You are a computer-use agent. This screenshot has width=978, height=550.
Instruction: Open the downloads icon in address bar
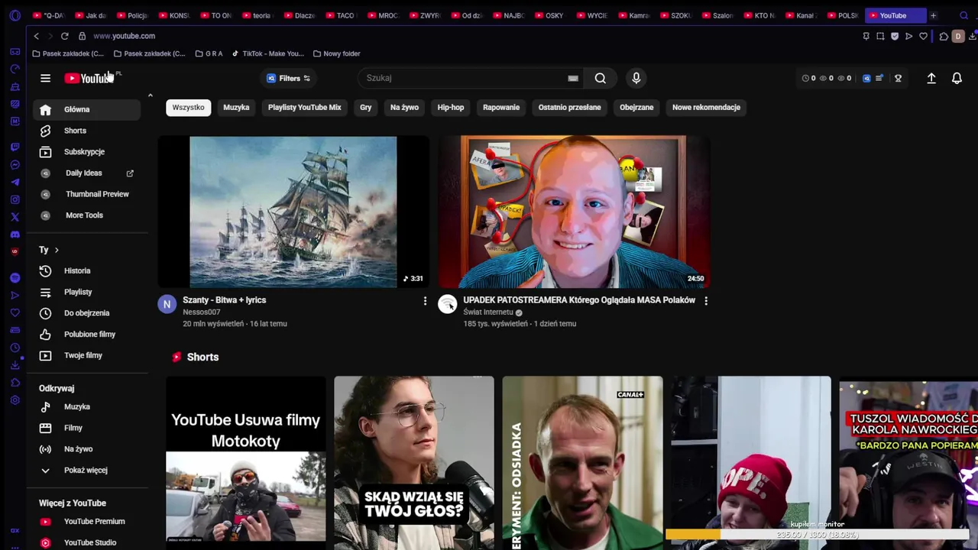tap(972, 36)
